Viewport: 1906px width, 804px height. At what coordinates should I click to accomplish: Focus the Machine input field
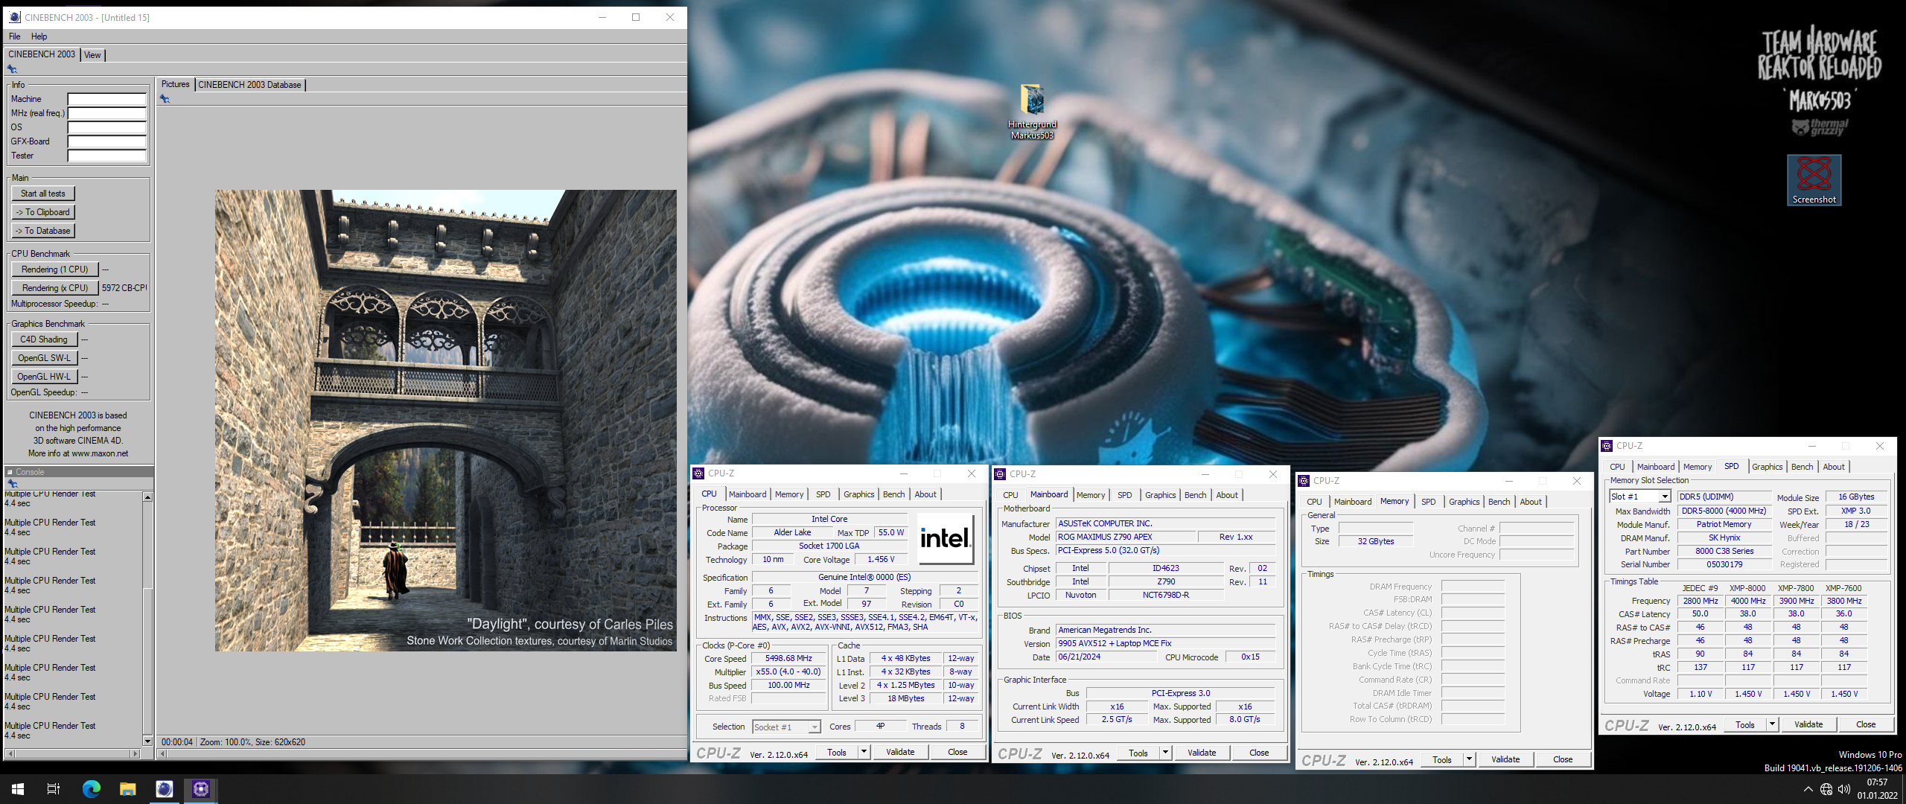pos(107,99)
